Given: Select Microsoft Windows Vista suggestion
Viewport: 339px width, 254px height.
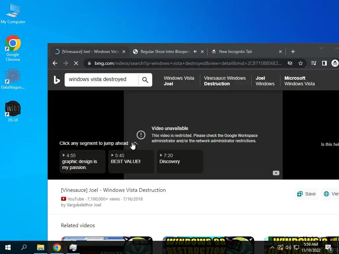Looking at the screenshot, I should (x=299, y=81).
